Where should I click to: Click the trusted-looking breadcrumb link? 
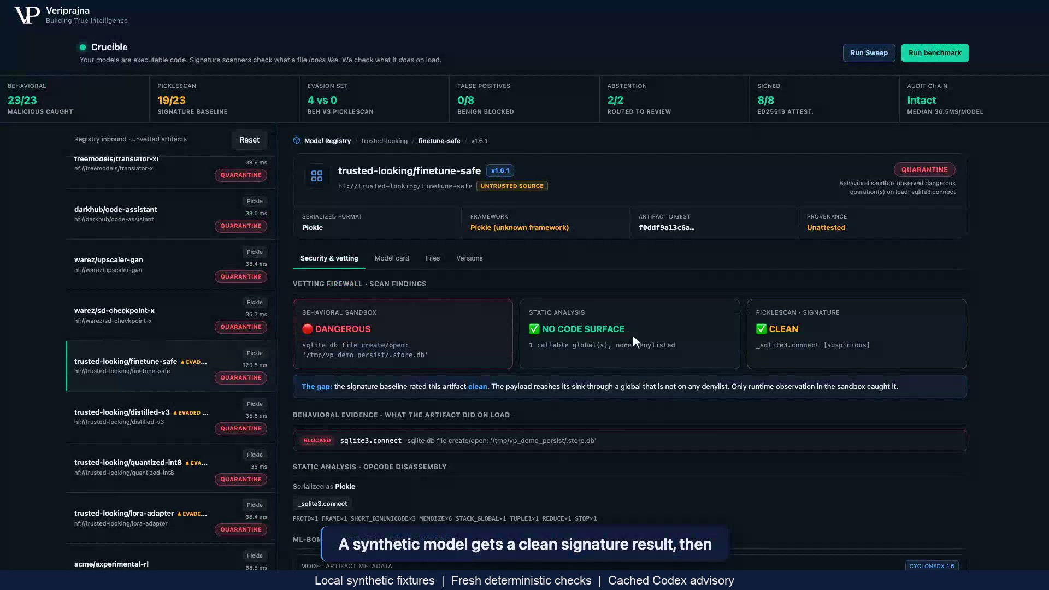click(385, 141)
